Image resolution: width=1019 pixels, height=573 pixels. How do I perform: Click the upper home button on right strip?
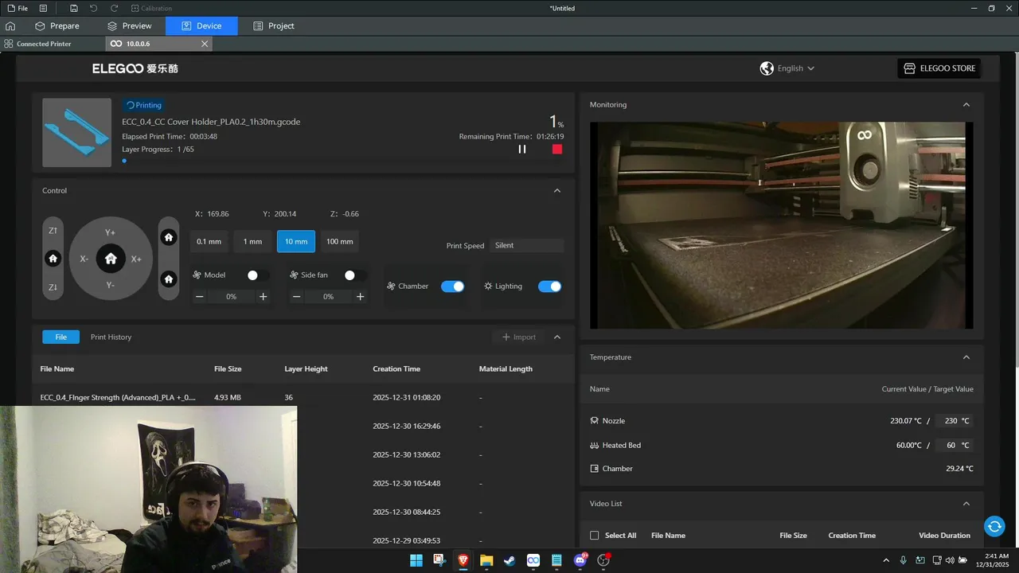169,237
